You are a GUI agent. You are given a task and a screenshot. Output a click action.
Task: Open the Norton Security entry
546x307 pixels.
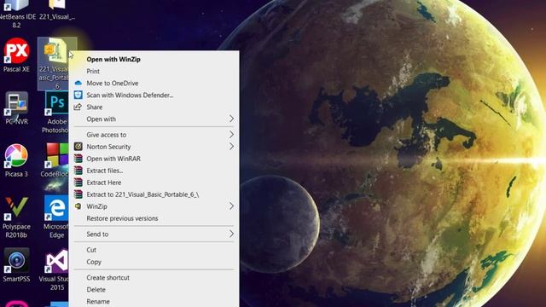point(154,147)
